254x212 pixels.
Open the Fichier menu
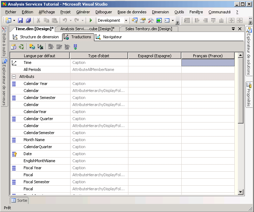point(11,12)
